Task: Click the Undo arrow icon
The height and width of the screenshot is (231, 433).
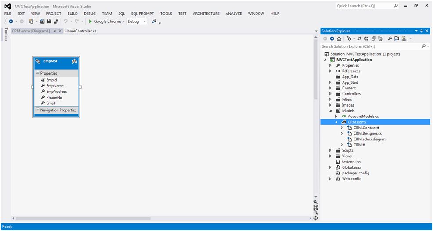Action: (x=65, y=21)
